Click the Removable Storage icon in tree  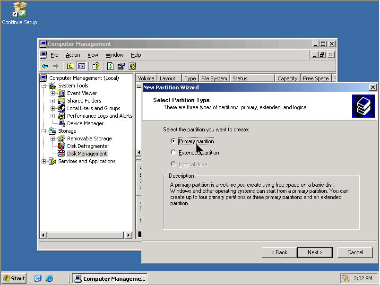61,138
